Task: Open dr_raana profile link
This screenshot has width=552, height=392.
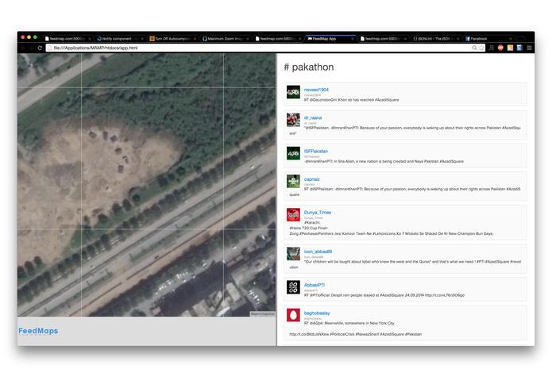Action: 313,117
